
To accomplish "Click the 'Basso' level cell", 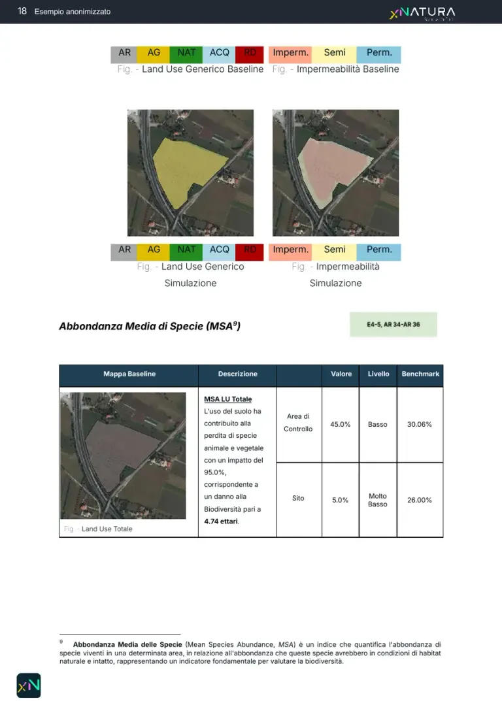I will (x=378, y=424).
